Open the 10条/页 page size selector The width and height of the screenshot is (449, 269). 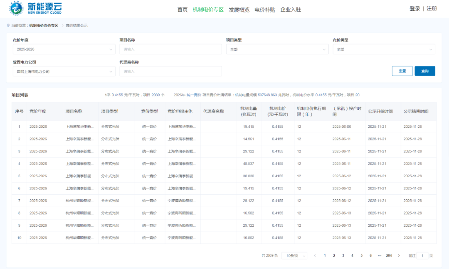point(294,256)
